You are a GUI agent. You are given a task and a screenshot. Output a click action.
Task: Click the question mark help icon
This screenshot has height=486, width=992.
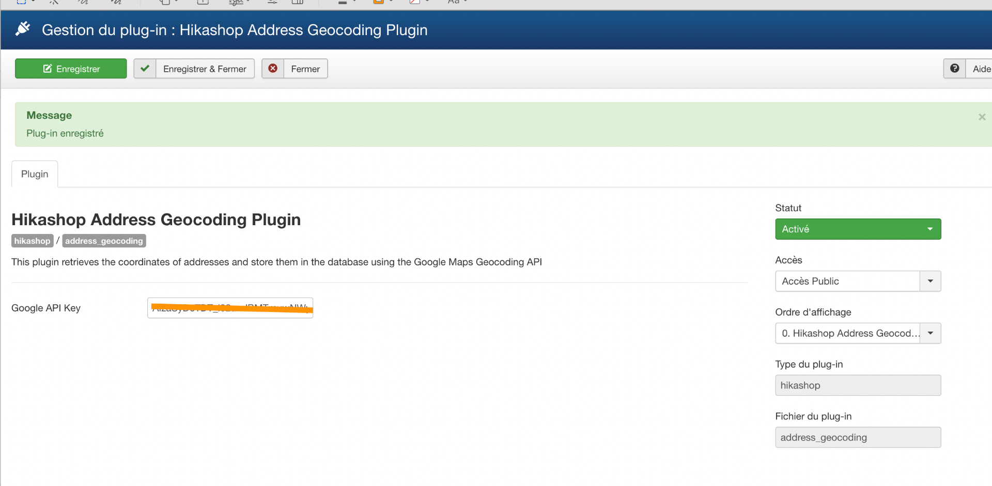click(x=954, y=69)
